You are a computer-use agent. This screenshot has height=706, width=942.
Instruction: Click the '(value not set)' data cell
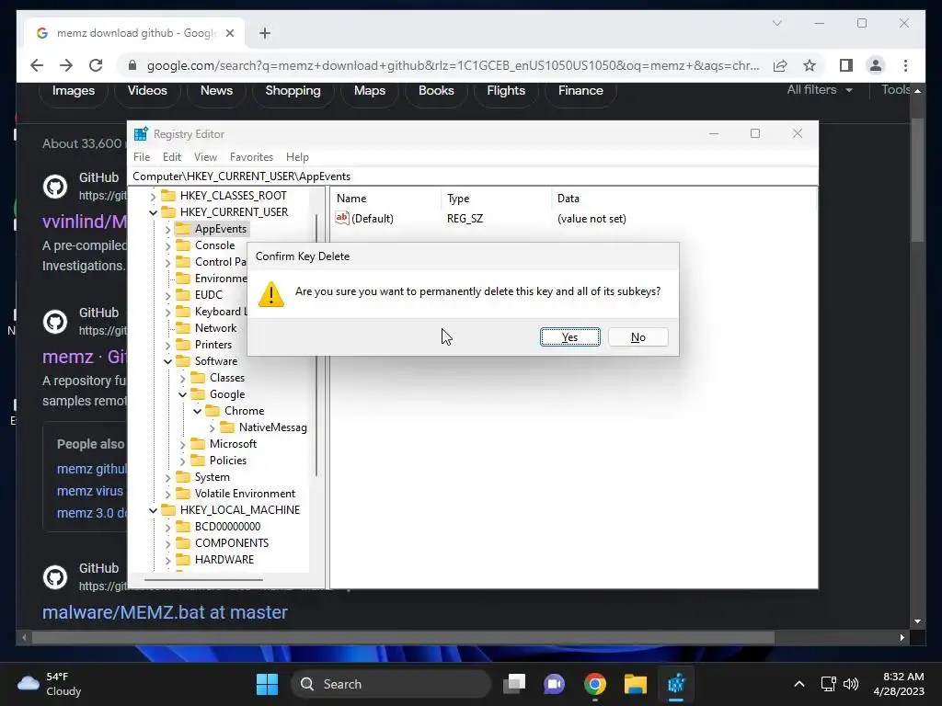pos(592,219)
